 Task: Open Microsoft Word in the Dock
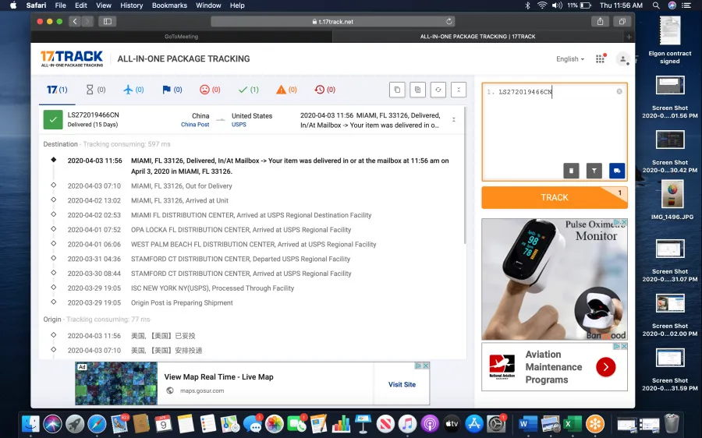click(x=528, y=424)
